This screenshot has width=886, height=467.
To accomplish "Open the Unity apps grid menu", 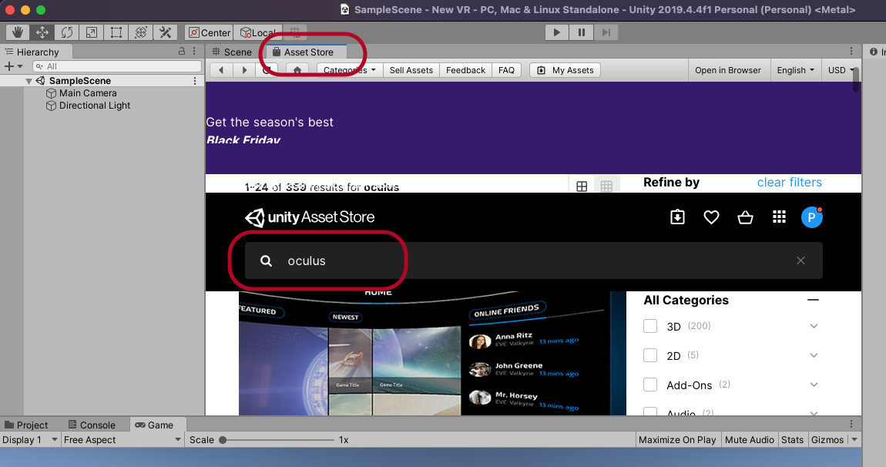I will click(x=779, y=217).
